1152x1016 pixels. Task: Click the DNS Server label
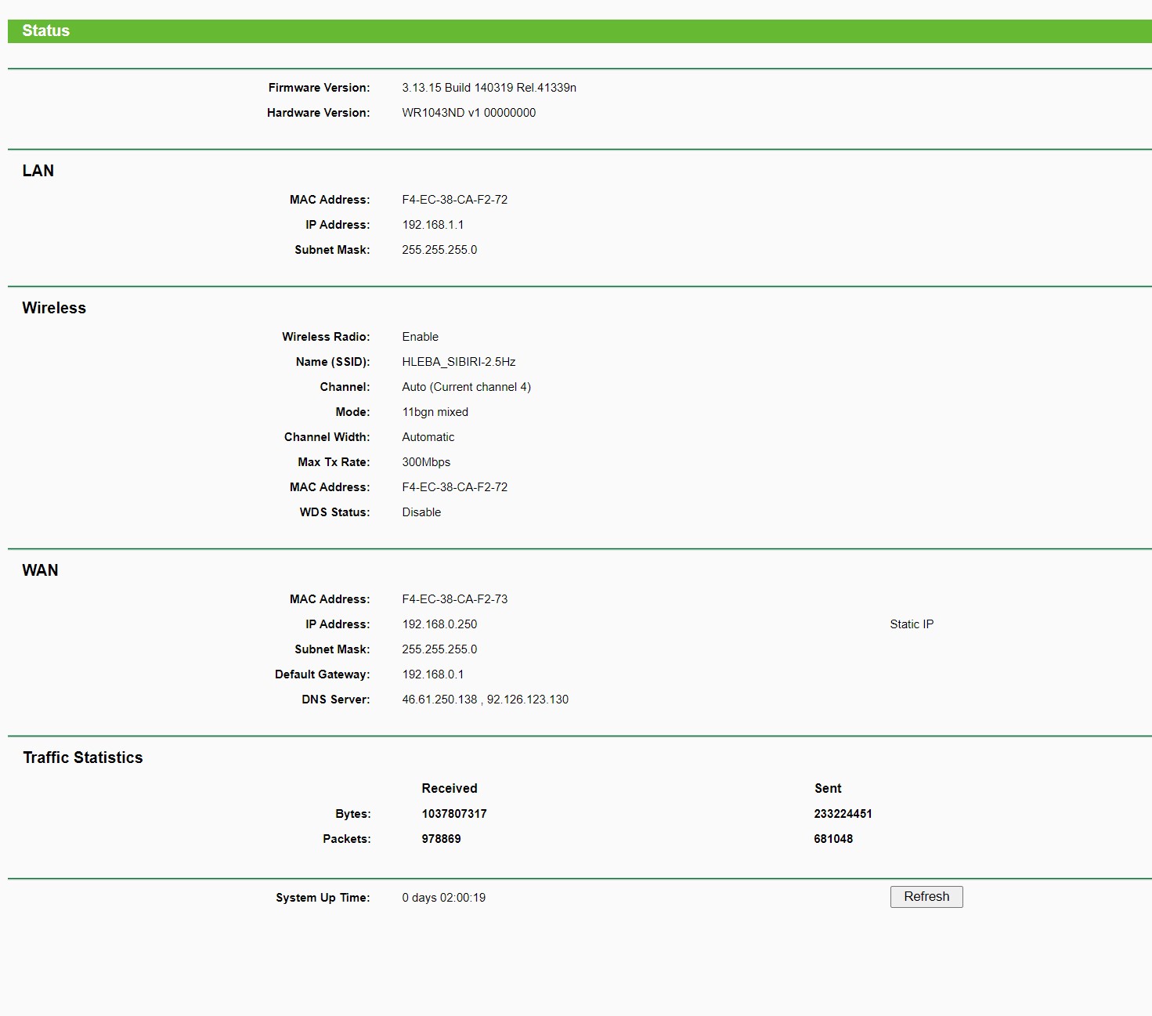pos(336,700)
